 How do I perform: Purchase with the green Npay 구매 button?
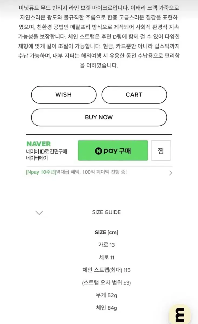coord(113,151)
